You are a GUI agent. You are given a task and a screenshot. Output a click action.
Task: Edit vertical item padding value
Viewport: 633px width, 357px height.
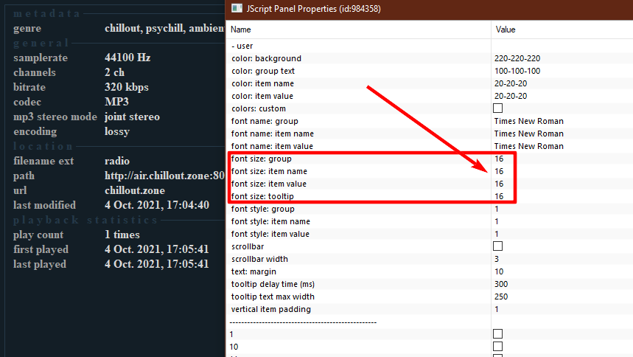pos(497,309)
